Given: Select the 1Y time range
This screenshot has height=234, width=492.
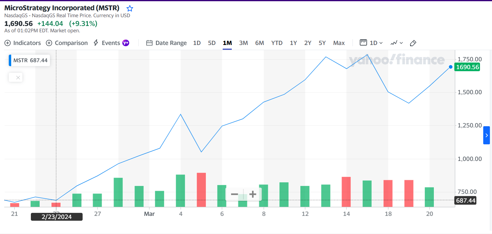Looking at the screenshot, I should point(294,43).
